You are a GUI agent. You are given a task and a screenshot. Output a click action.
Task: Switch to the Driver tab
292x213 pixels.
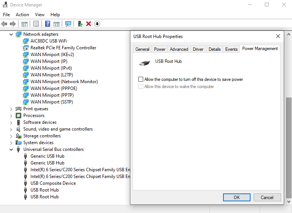[x=198, y=49]
